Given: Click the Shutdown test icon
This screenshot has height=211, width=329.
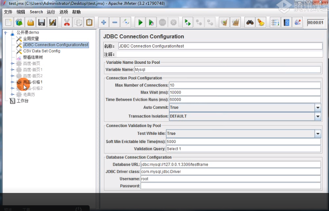Looking at the screenshot, I should click(x=174, y=22).
